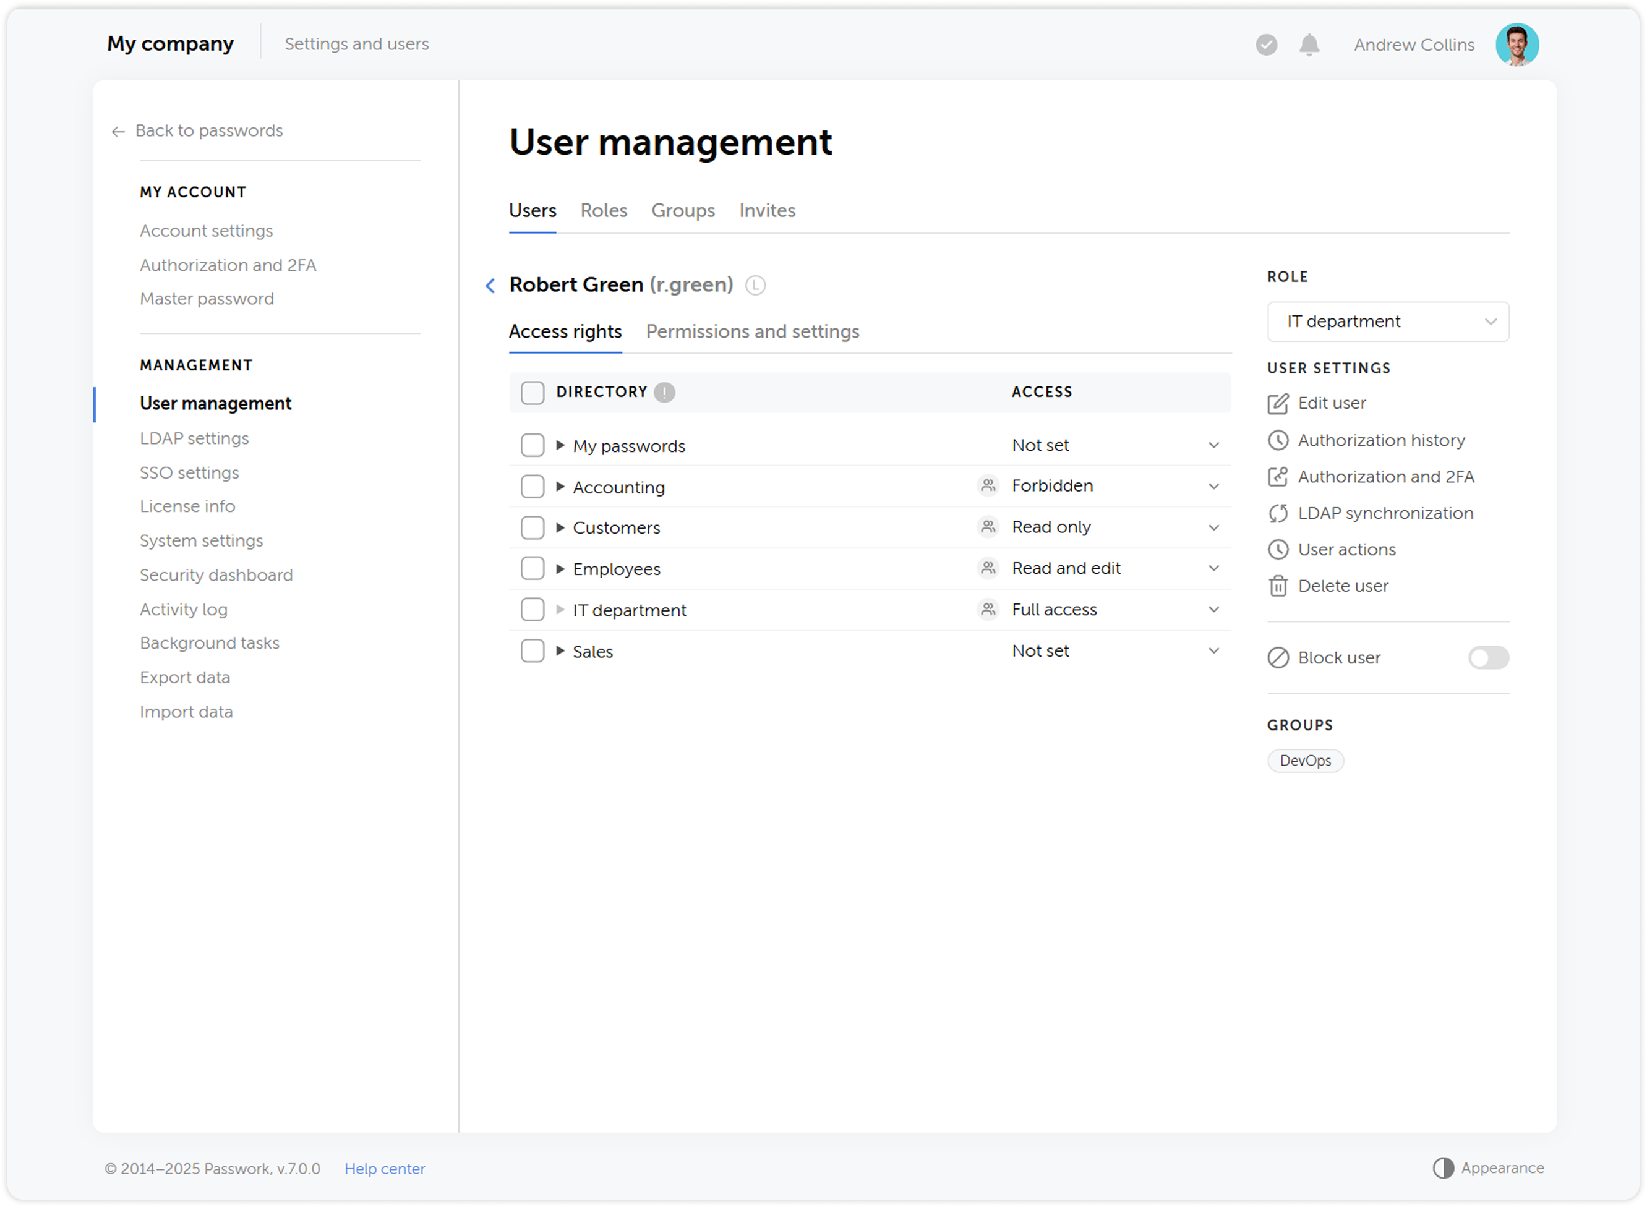
Task: Open the notifications bell icon
Action: pos(1309,45)
